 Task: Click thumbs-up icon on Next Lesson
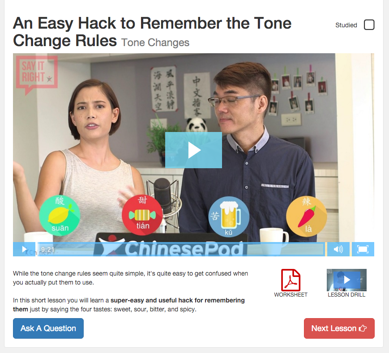point(363,328)
